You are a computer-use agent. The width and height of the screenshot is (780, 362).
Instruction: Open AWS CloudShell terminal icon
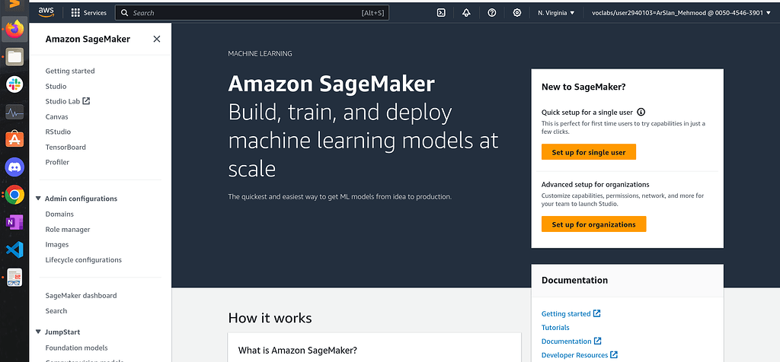click(x=441, y=13)
